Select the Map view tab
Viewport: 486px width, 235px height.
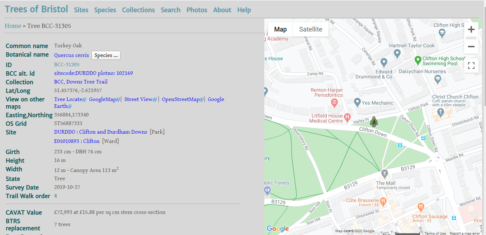[x=280, y=29]
